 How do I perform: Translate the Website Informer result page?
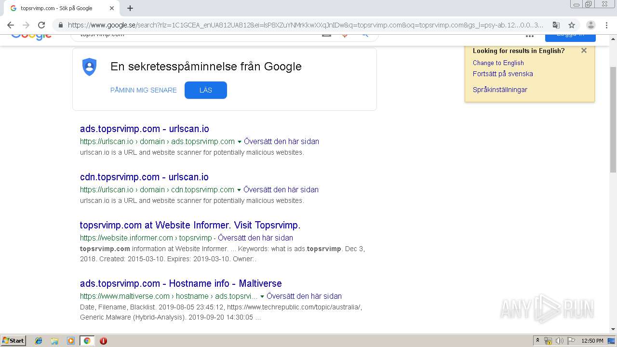click(x=255, y=238)
